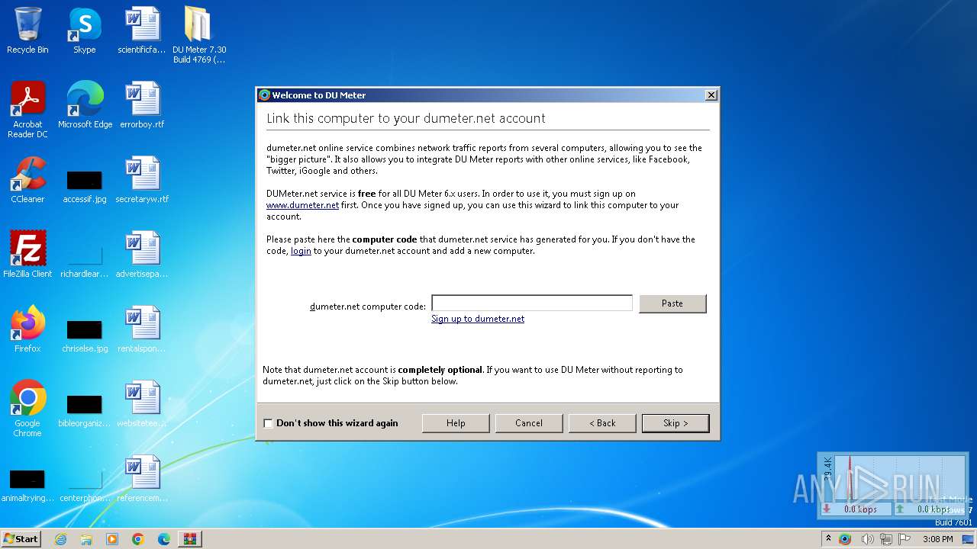Go back with the '< Back' button
The width and height of the screenshot is (977, 549).
click(602, 423)
